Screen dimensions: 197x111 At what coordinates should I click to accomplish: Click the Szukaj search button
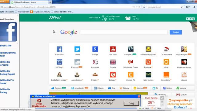tap(176, 32)
